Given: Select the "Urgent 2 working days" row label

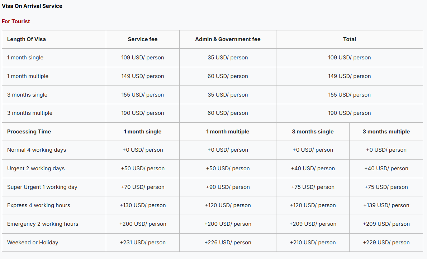Looking at the screenshot, I should 36,168.
